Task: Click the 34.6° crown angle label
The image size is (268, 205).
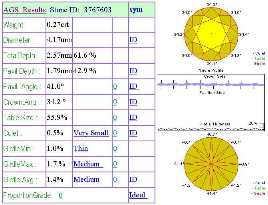Action: click(187, 55)
